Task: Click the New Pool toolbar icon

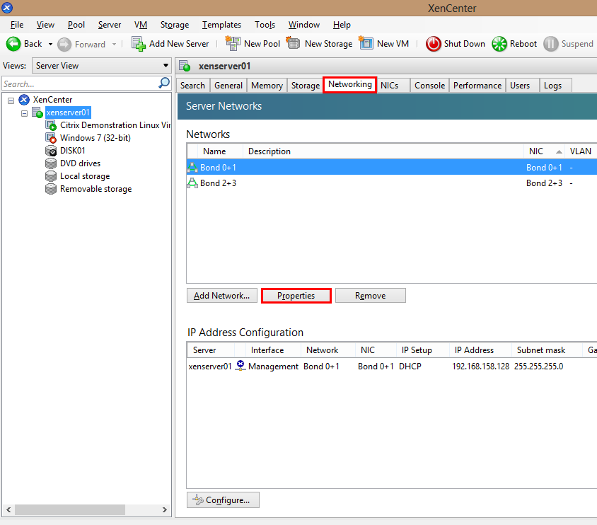Action: tap(233, 44)
